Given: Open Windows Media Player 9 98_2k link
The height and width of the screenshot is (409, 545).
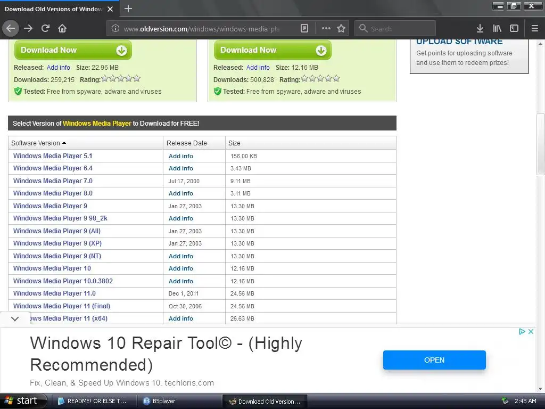Looking at the screenshot, I should click(x=60, y=218).
